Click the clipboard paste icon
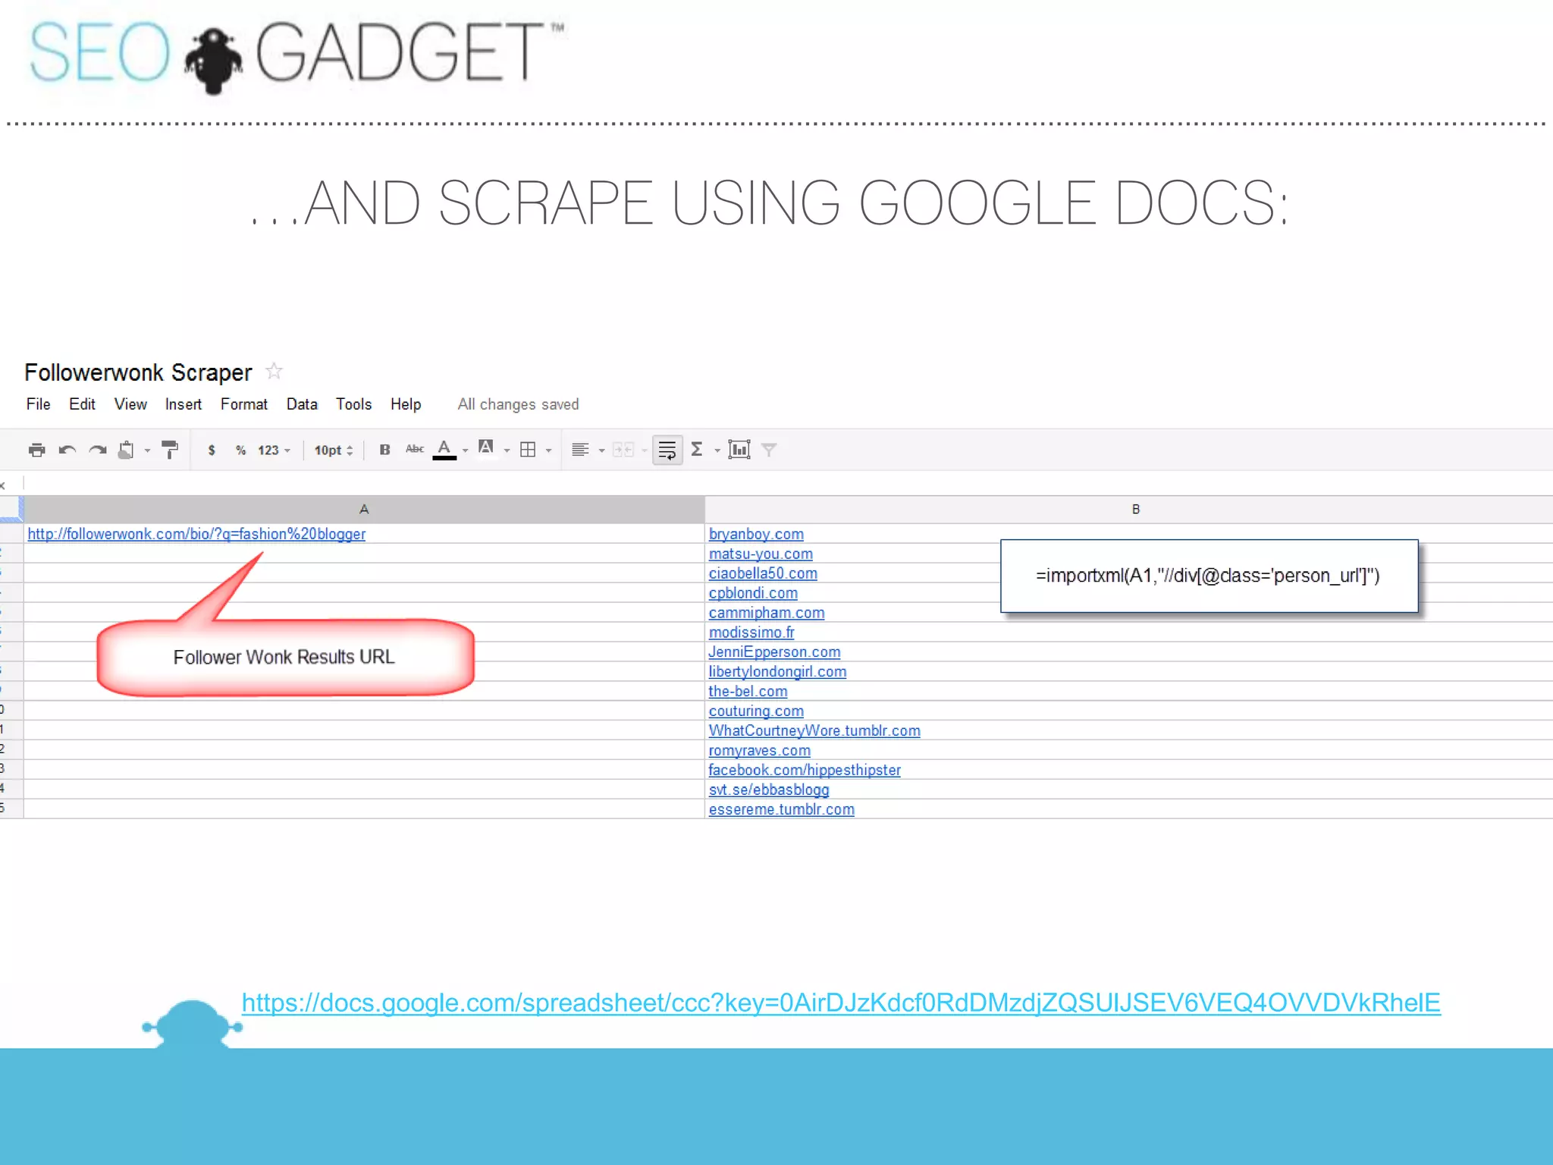This screenshot has width=1553, height=1165. tap(127, 450)
